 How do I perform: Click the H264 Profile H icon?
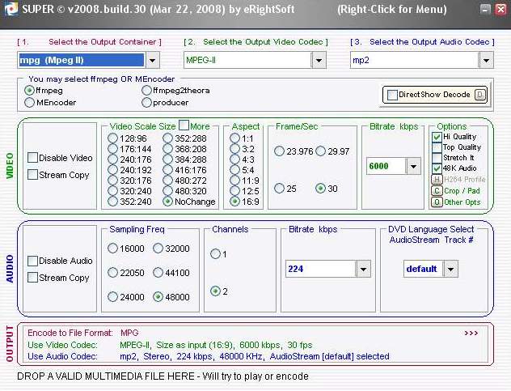click(x=437, y=179)
